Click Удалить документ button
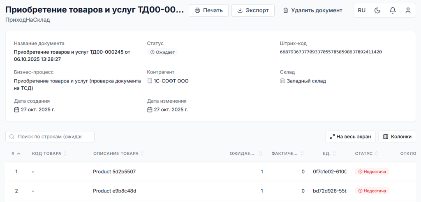Image resolution: width=421 pixels, height=202 pixels. 312,10
